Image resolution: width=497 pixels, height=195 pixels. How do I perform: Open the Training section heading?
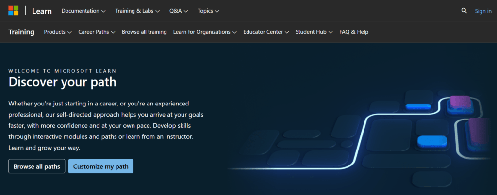[21, 32]
